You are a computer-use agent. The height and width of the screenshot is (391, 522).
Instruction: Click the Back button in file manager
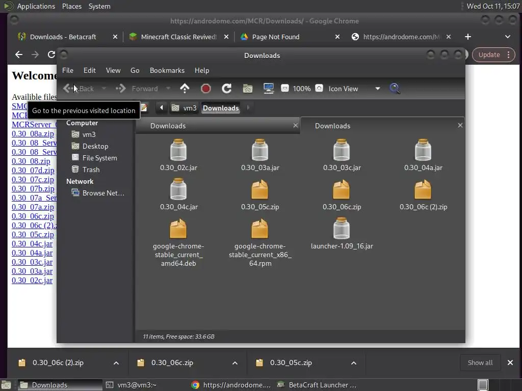click(x=79, y=89)
